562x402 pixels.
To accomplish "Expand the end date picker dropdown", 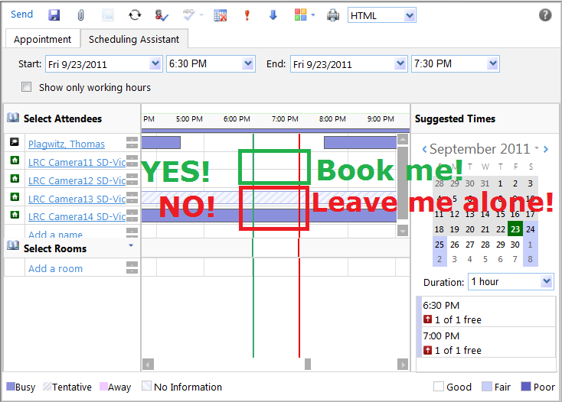I will click(x=400, y=64).
